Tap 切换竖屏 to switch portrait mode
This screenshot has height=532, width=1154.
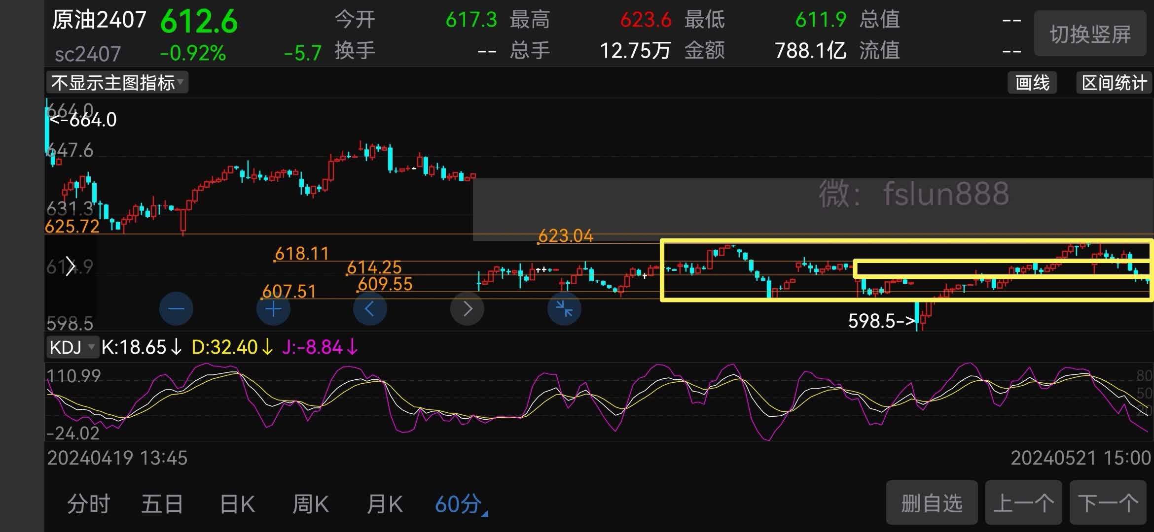tap(1090, 34)
